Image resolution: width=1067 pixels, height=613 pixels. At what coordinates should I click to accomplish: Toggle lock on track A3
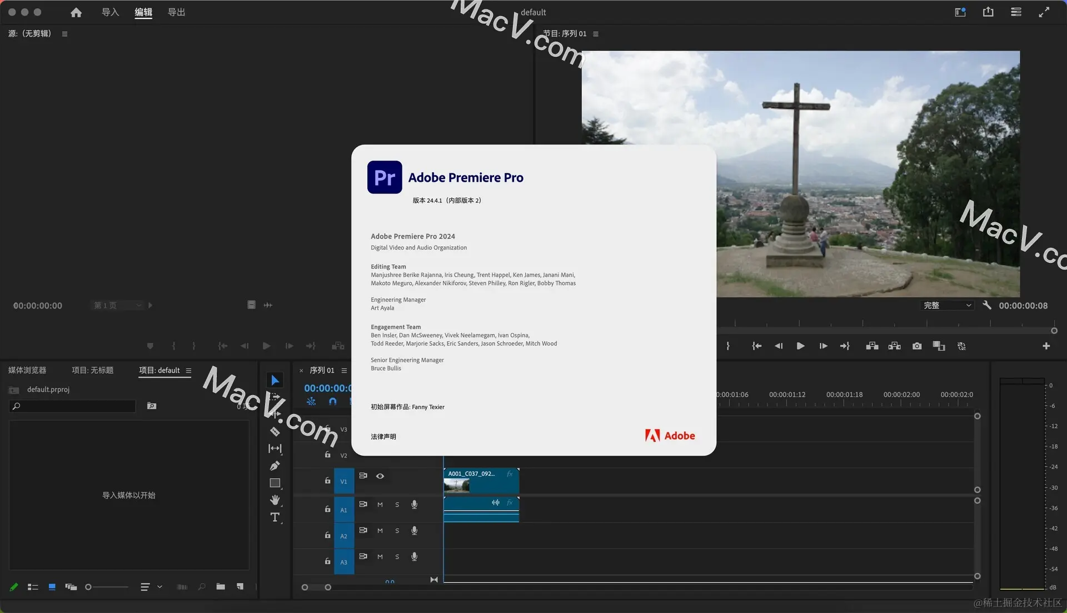tap(327, 561)
